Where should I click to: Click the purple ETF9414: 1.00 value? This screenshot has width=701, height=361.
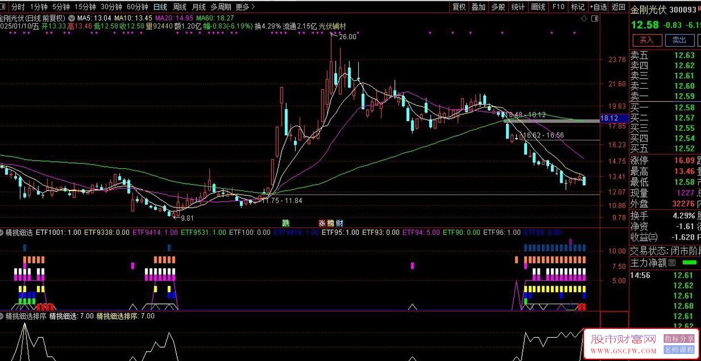click(x=155, y=232)
